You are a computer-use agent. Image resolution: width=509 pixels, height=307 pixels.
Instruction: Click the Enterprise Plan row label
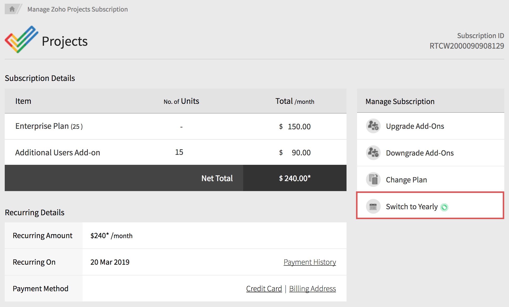49,126
